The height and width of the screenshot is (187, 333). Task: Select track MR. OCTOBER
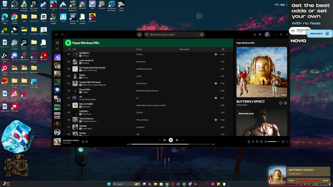(148, 105)
